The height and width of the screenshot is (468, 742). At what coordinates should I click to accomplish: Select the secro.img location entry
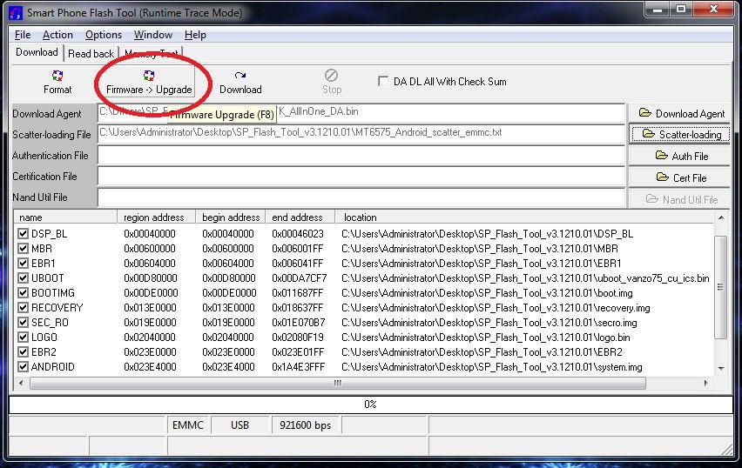[489, 323]
